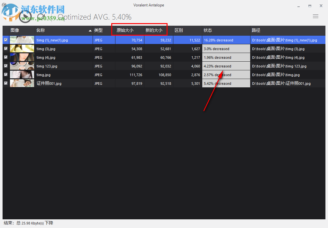Screen dimensions: 328x228
Task: Click original size value 111,726
Action: point(136,75)
